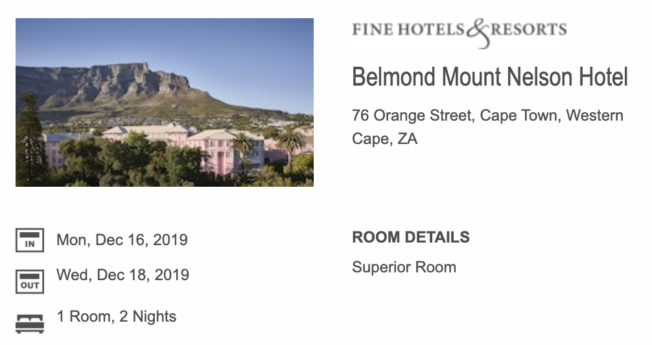Select the bed icon beside room count
Image resolution: width=652 pixels, height=345 pixels.
(30, 323)
